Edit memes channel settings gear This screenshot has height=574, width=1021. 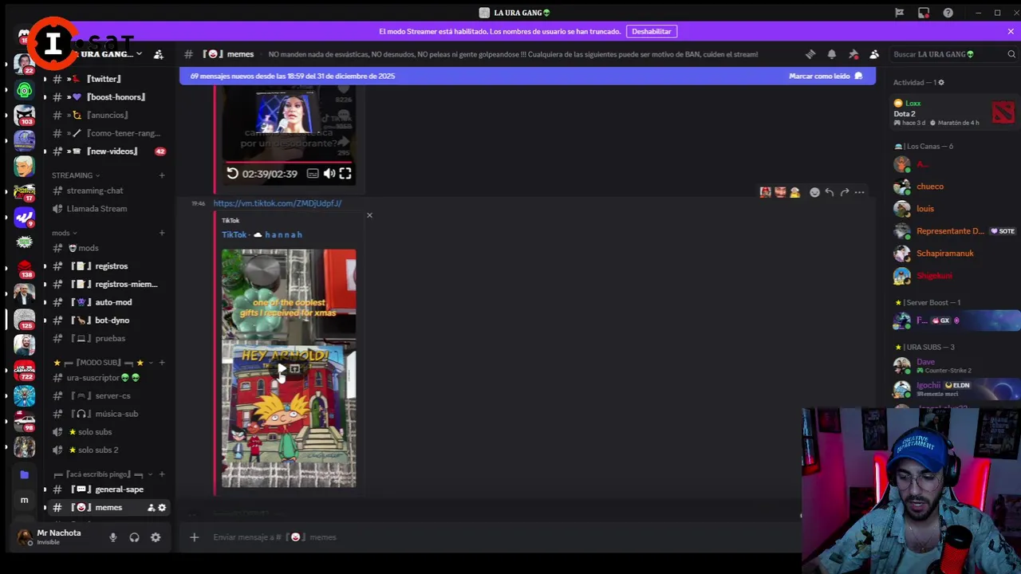pos(162,508)
